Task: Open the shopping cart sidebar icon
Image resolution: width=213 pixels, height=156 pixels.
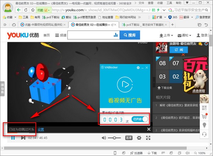Action: [204, 116]
